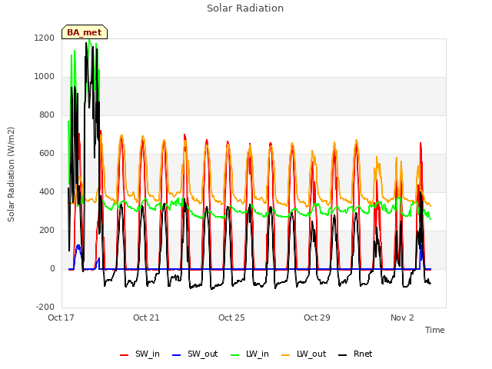The width and height of the screenshot is (492, 369).
Task: Click the 1000 y-axis tick label
Action: click(x=45, y=77)
